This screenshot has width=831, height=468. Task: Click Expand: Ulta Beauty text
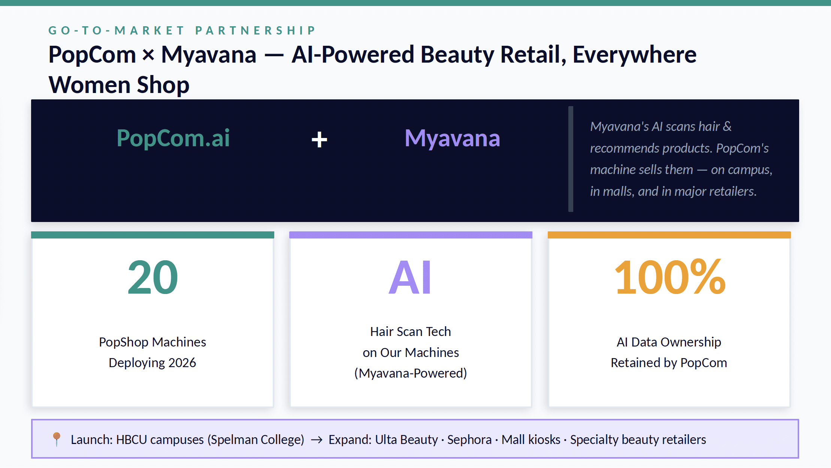pyautogui.click(x=383, y=439)
